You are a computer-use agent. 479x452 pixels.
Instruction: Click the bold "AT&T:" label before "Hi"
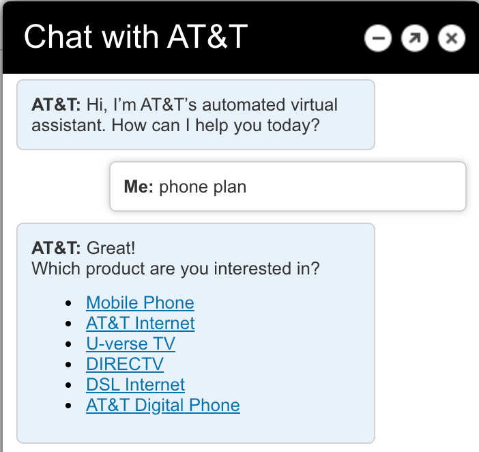(56, 106)
